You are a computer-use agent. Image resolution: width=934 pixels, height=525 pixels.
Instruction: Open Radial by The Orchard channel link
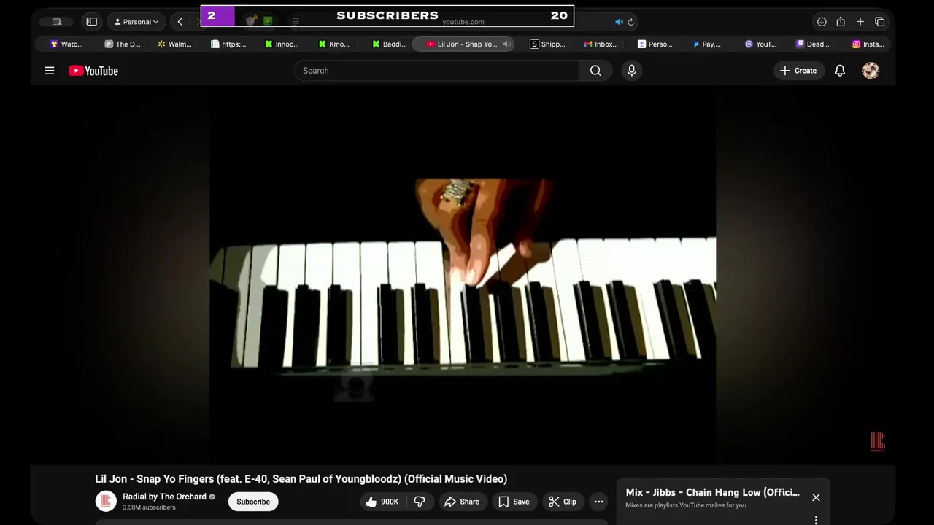(x=164, y=497)
